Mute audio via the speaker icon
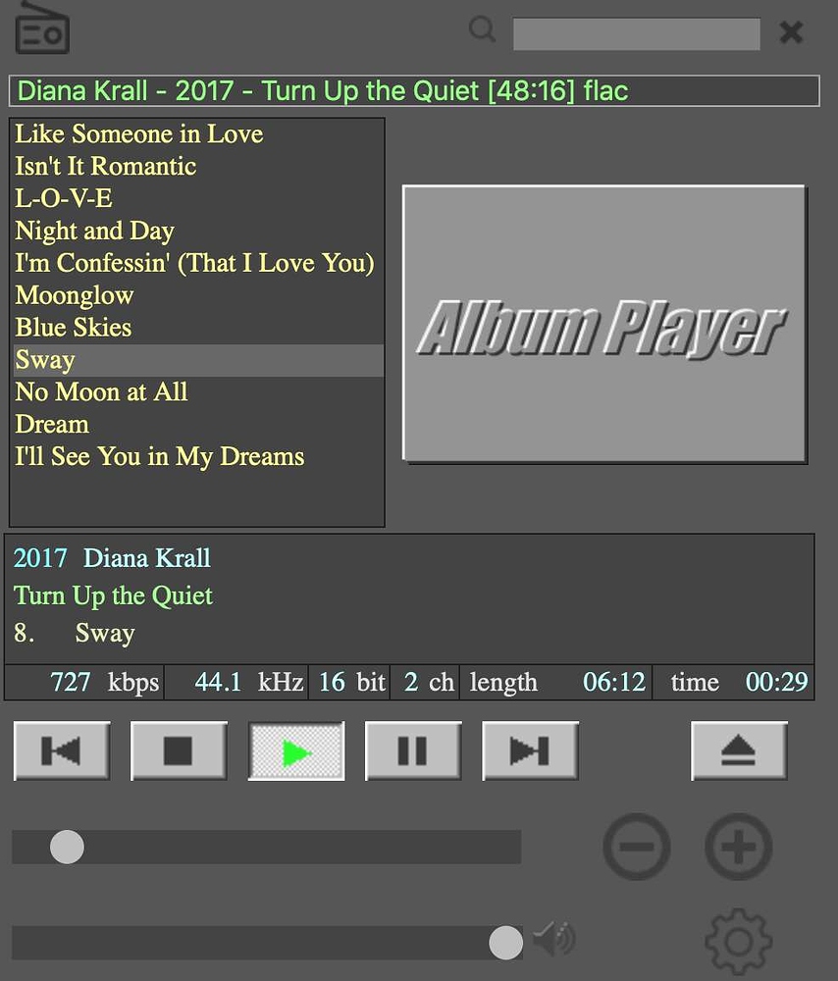Viewport: 838px width, 981px height. (x=554, y=939)
